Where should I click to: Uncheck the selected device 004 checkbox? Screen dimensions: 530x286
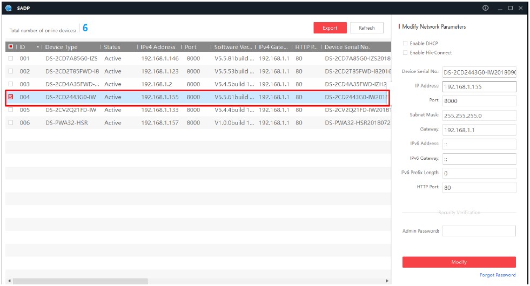click(10, 97)
